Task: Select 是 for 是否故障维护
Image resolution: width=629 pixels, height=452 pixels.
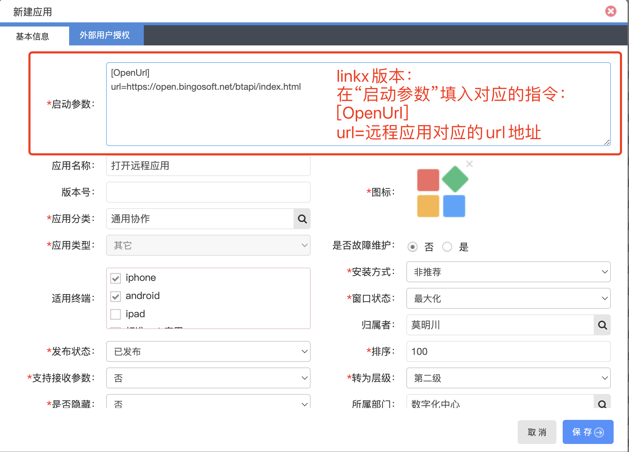Action: point(447,247)
